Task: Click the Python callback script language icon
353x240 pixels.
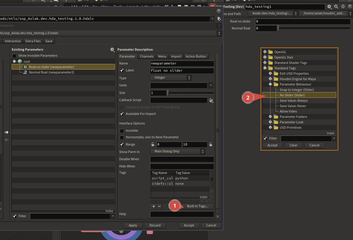Action: (x=211, y=100)
